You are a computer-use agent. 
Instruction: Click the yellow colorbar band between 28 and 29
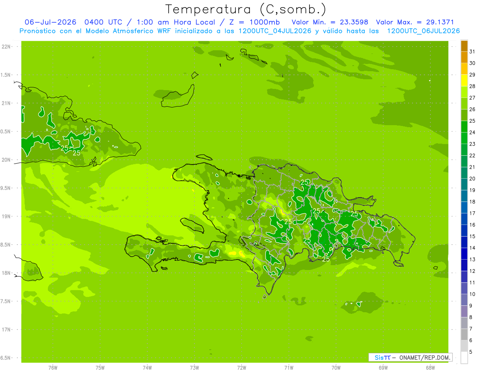(x=464, y=81)
